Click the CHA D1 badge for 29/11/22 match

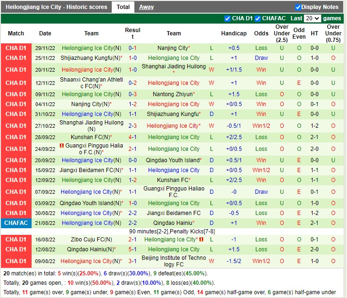(x=16, y=48)
